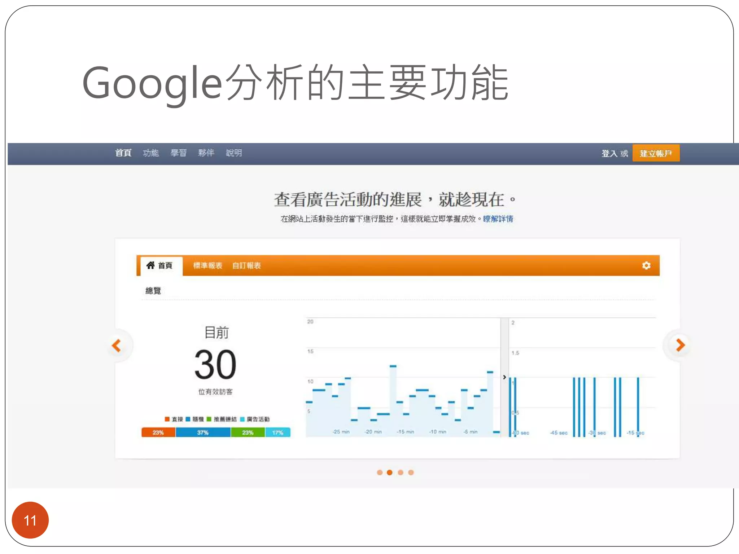Open the 瞭解詳情 link
The image size is (739, 554).
coord(498,219)
